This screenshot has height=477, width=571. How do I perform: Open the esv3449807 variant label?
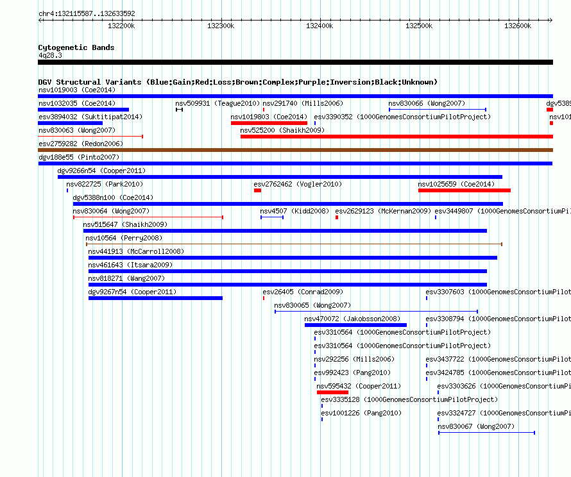point(502,211)
